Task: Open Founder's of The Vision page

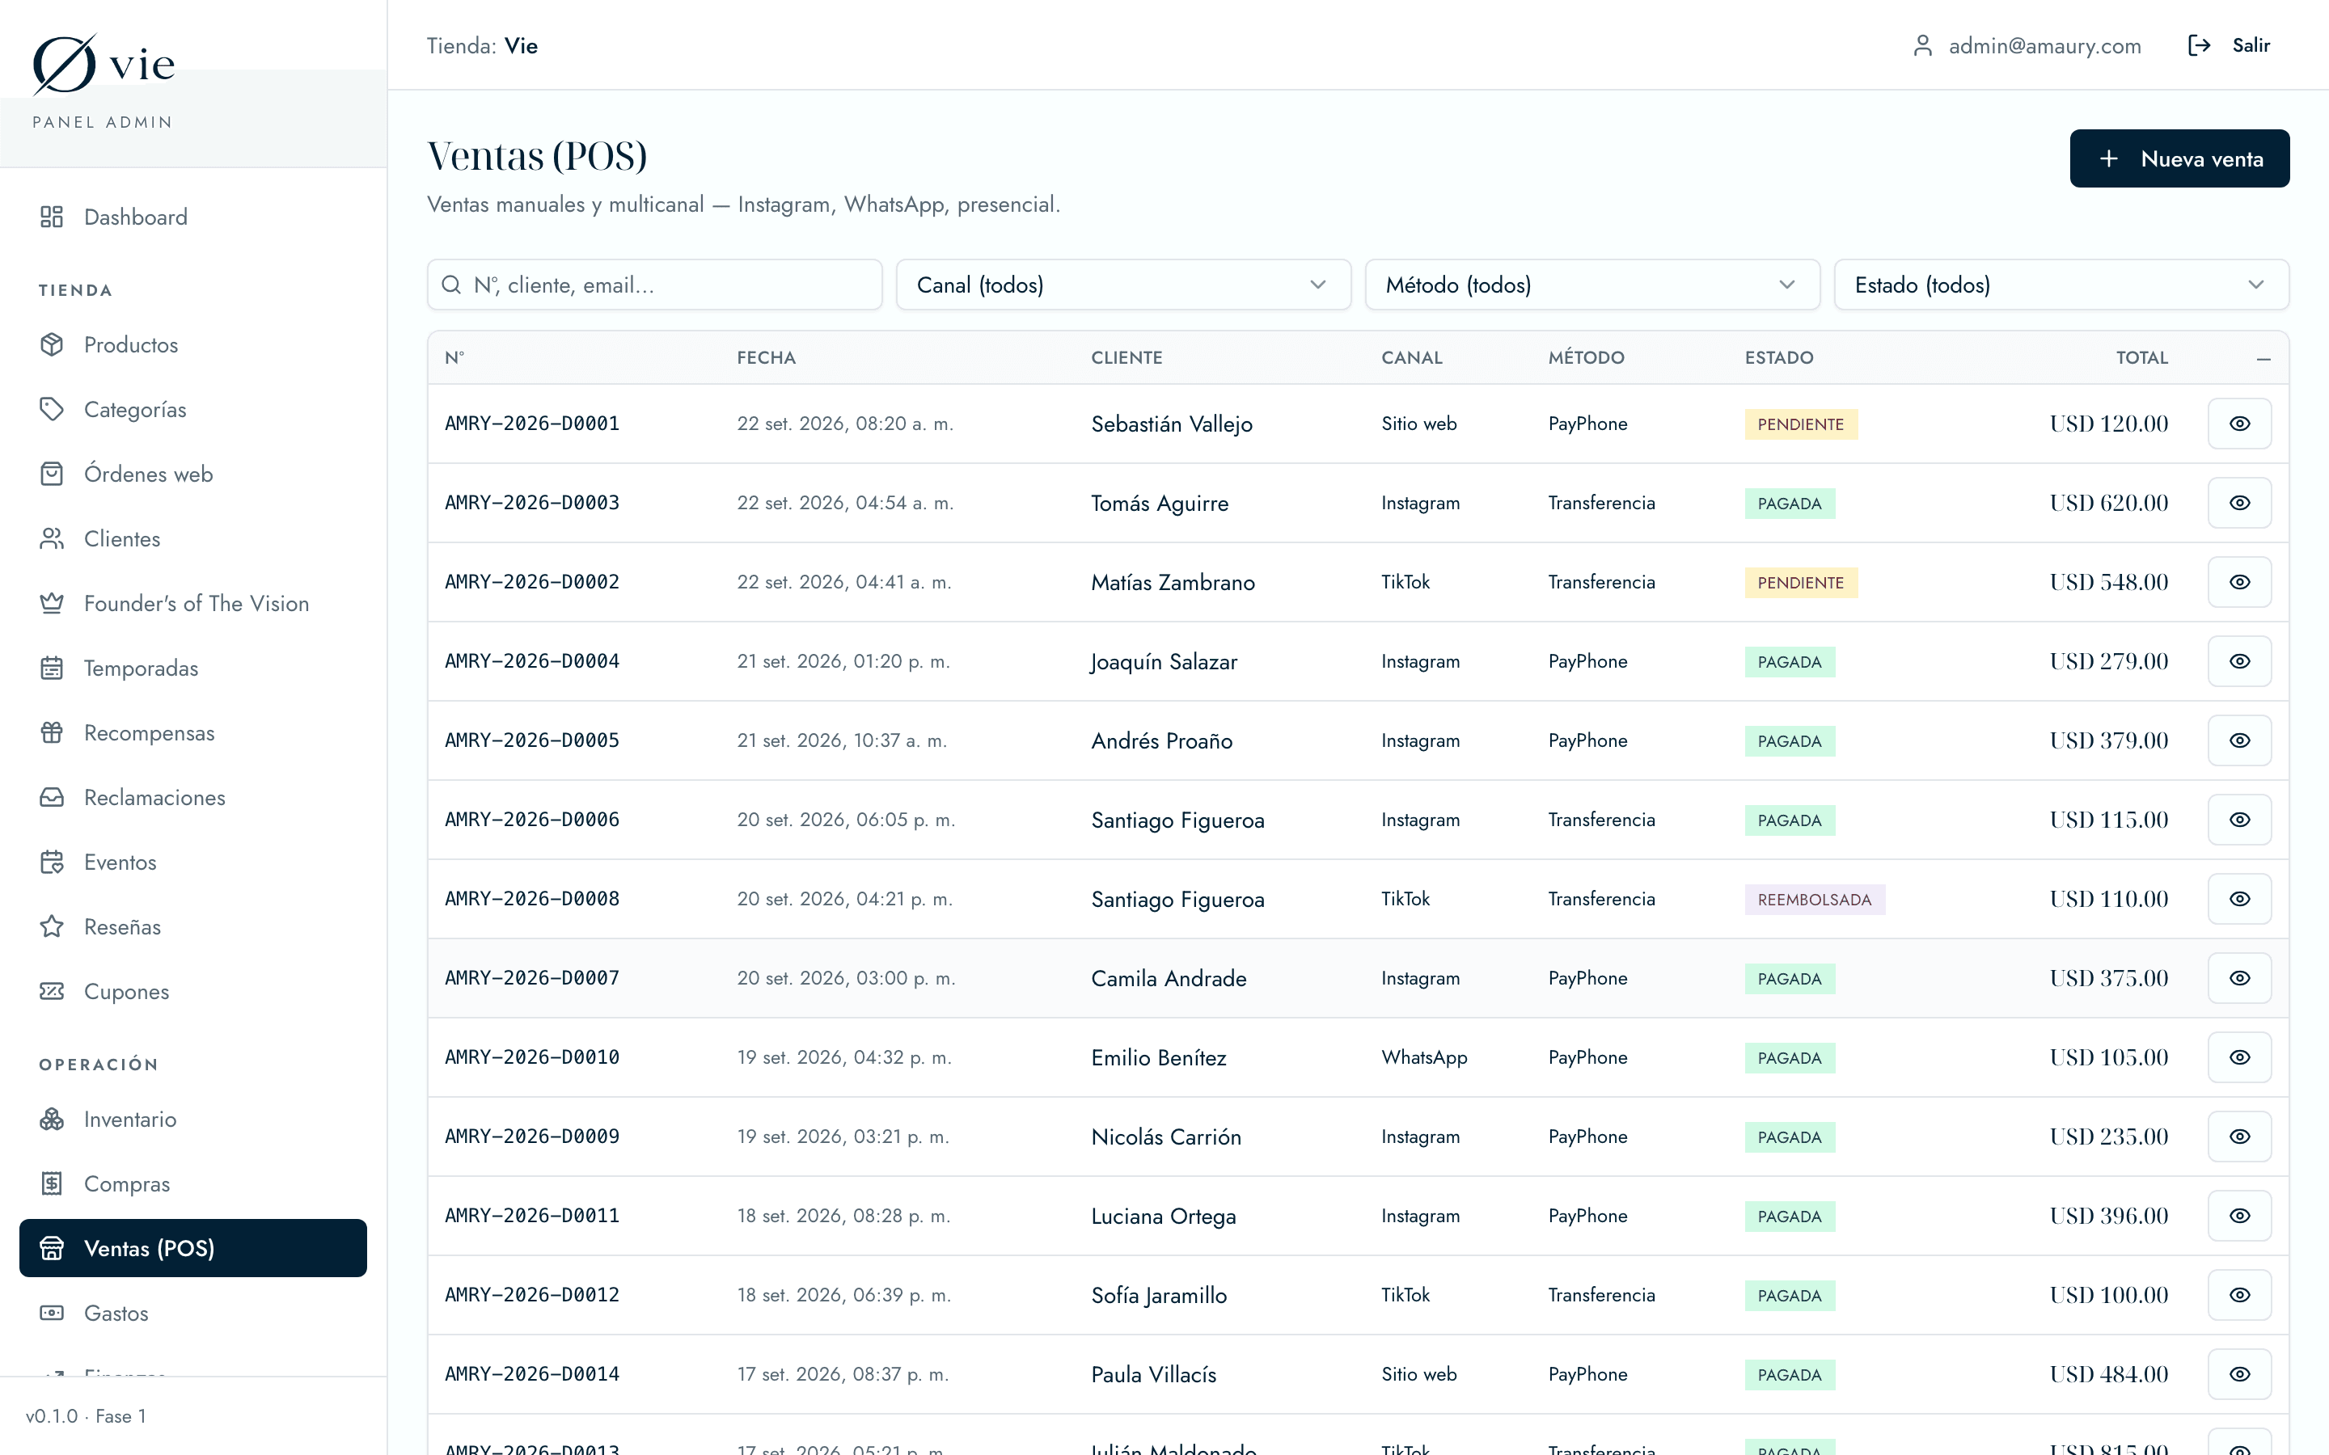Action: tap(193, 603)
